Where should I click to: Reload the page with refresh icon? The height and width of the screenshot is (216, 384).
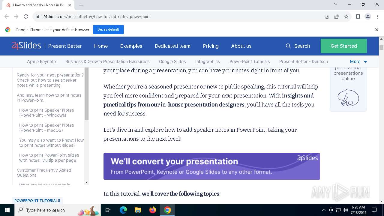(x=26, y=16)
